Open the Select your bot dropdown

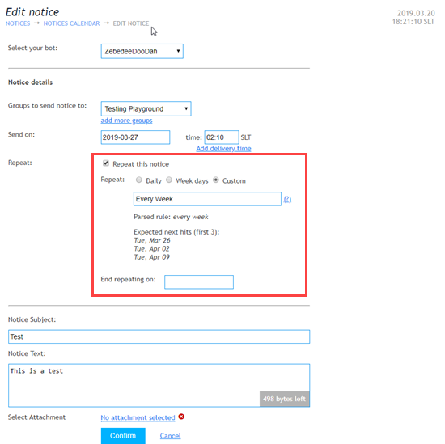pyautogui.click(x=142, y=51)
